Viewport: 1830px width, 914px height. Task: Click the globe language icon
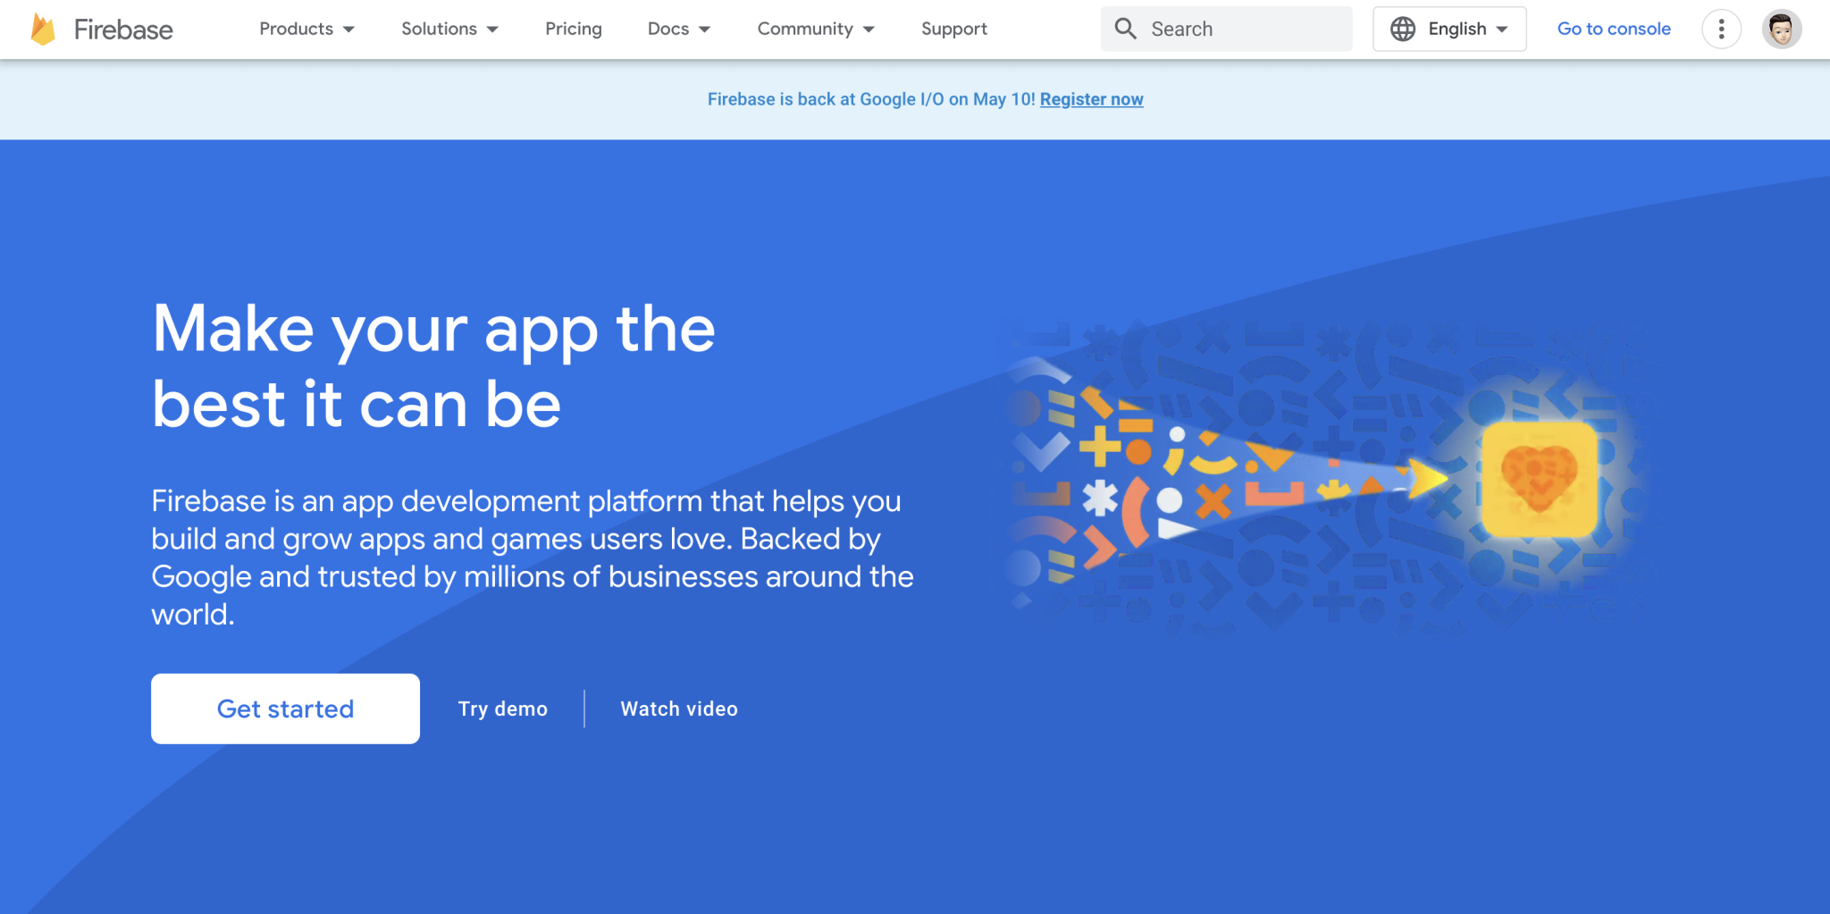[1403, 29]
